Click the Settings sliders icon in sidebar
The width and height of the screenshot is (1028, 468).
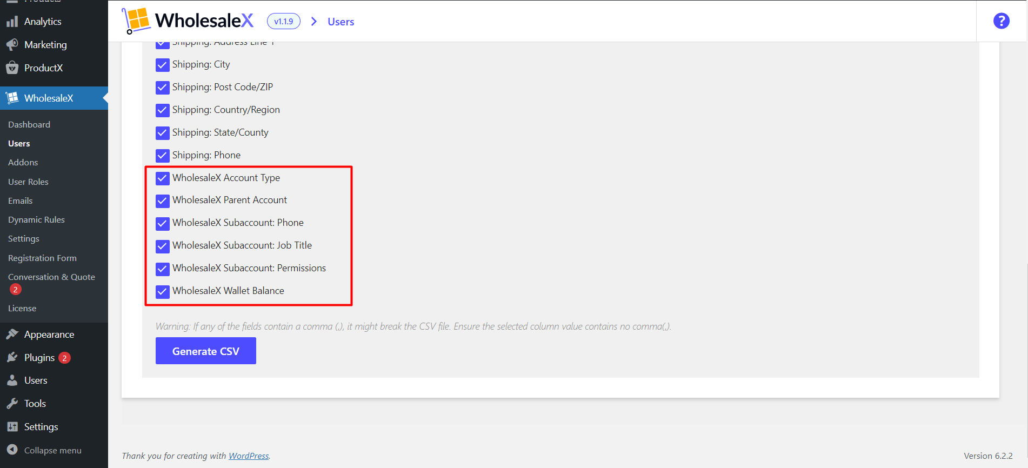point(12,427)
